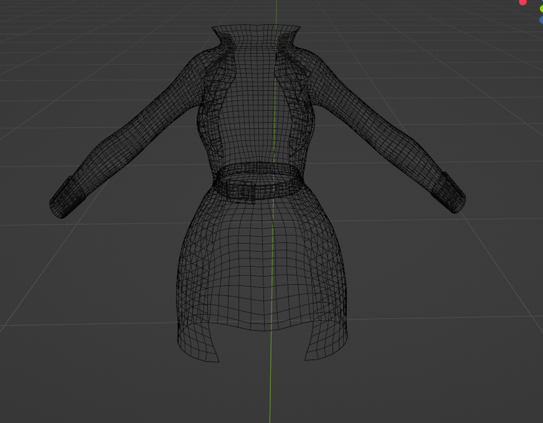Image resolution: width=543 pixels, height=423 pixels.
Task: Click the blue Z-axis gizmo dot
Action: 541,20
